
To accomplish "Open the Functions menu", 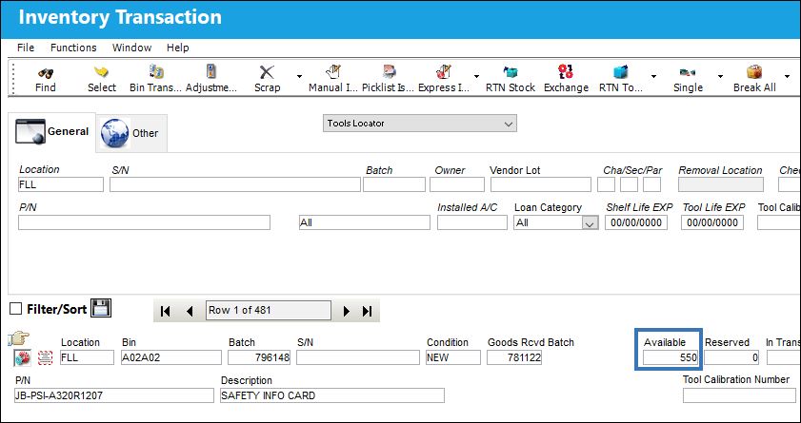I will [x=73, y=48].
